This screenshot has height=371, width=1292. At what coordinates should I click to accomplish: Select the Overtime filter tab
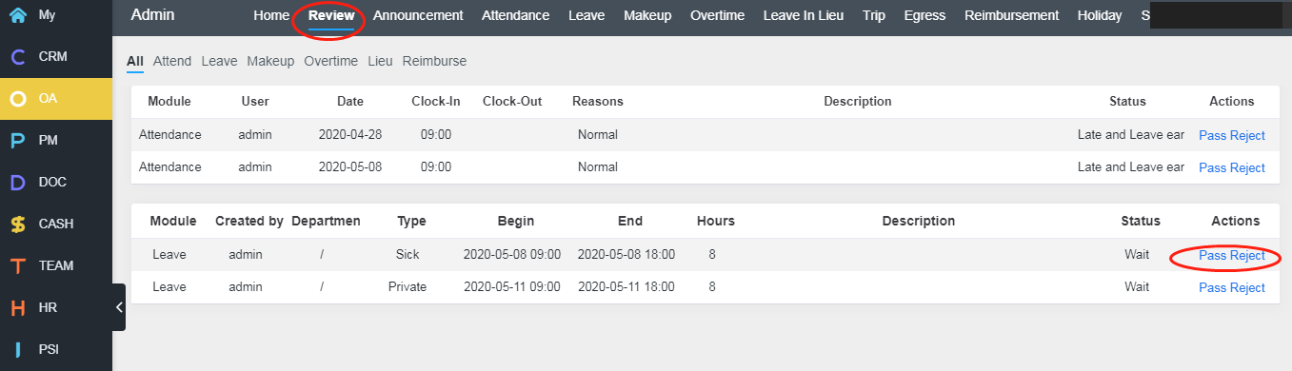coord(330,61)
